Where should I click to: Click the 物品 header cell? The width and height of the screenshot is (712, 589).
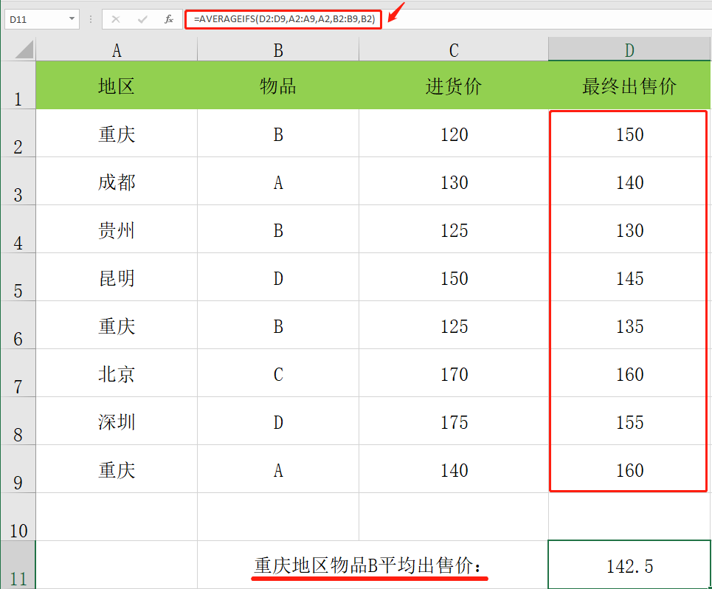[278, 86]
